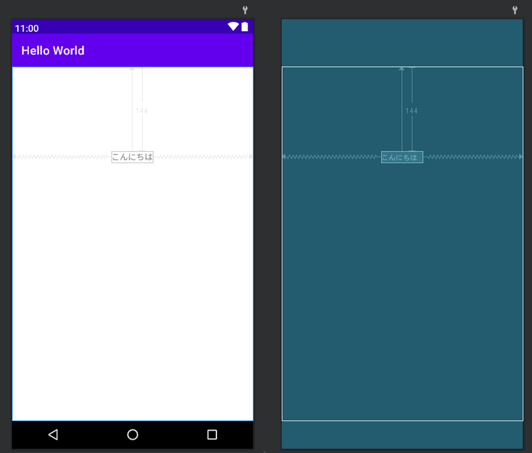The image size is (532, 453).
Task: Click the battery status icon
Action: point(245,27)
